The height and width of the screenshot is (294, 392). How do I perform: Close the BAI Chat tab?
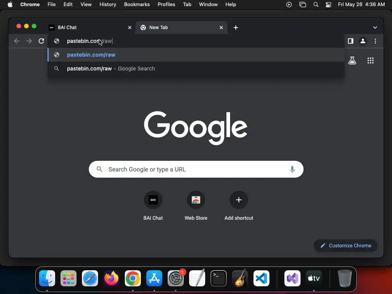pyautogui.click(x=129, y=28)
